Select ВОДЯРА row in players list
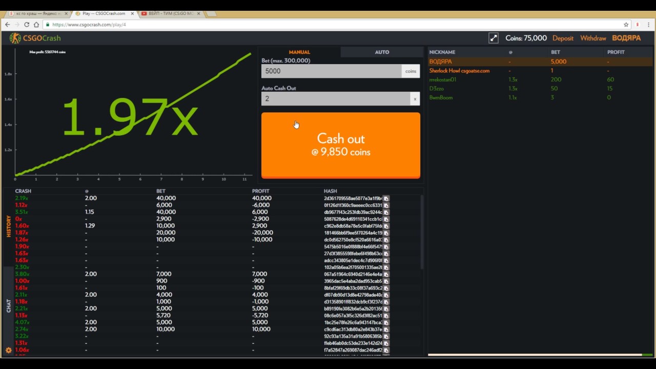 (540, 61)
